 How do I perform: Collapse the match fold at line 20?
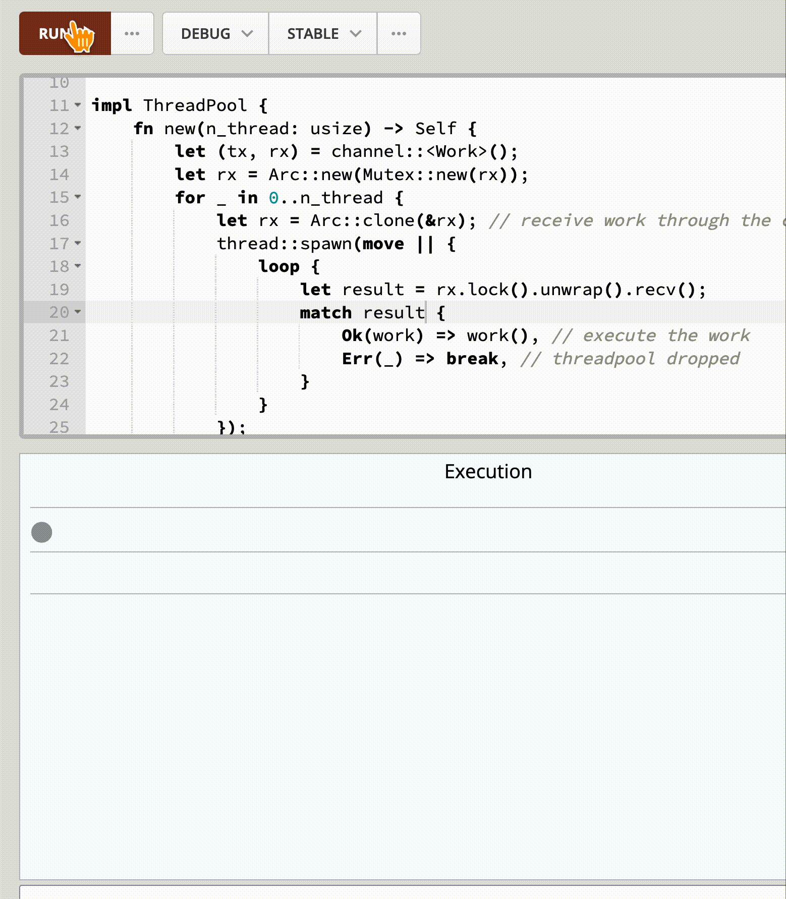[78, 312]
